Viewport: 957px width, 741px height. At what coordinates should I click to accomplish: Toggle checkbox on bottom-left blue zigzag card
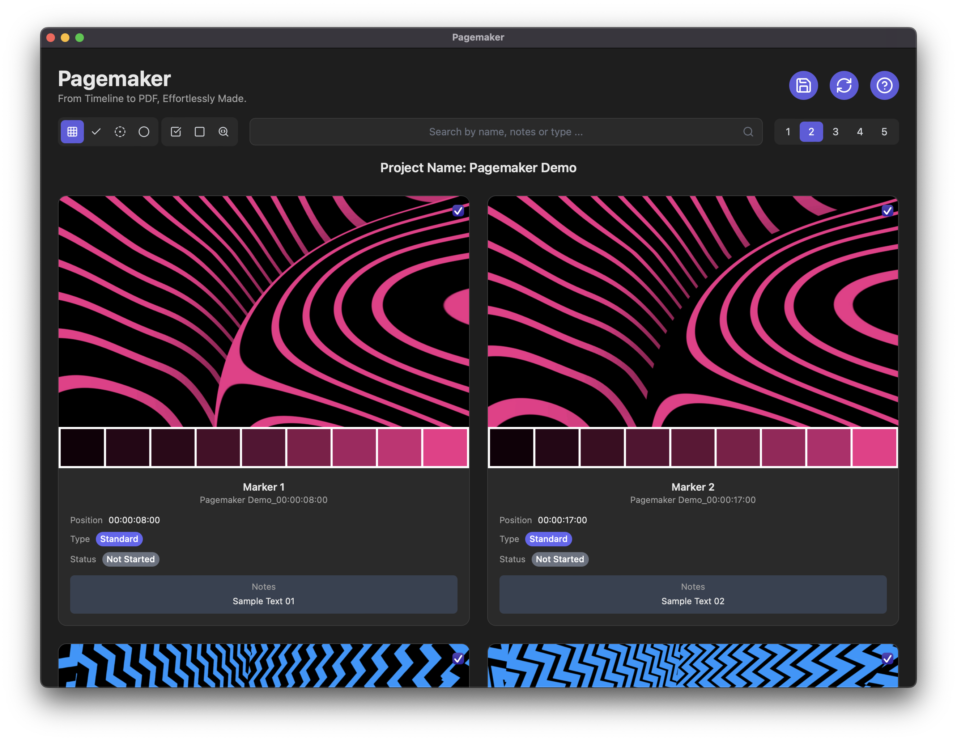click(x=458, y=659)
